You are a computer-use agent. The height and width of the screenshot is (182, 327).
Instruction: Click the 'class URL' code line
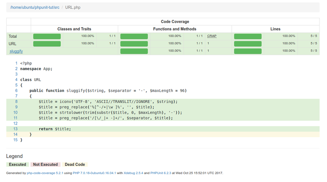coord(31,80)
